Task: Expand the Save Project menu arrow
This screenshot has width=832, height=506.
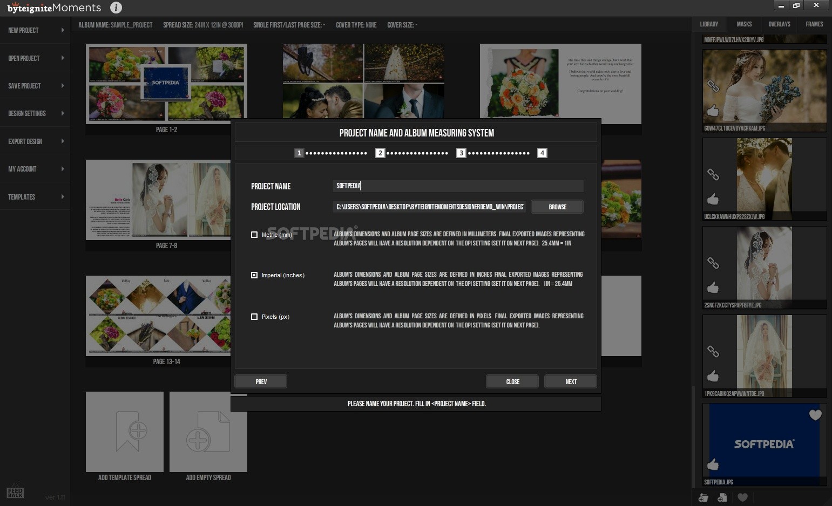Action: pyautogui.click(x=63, y=86)
